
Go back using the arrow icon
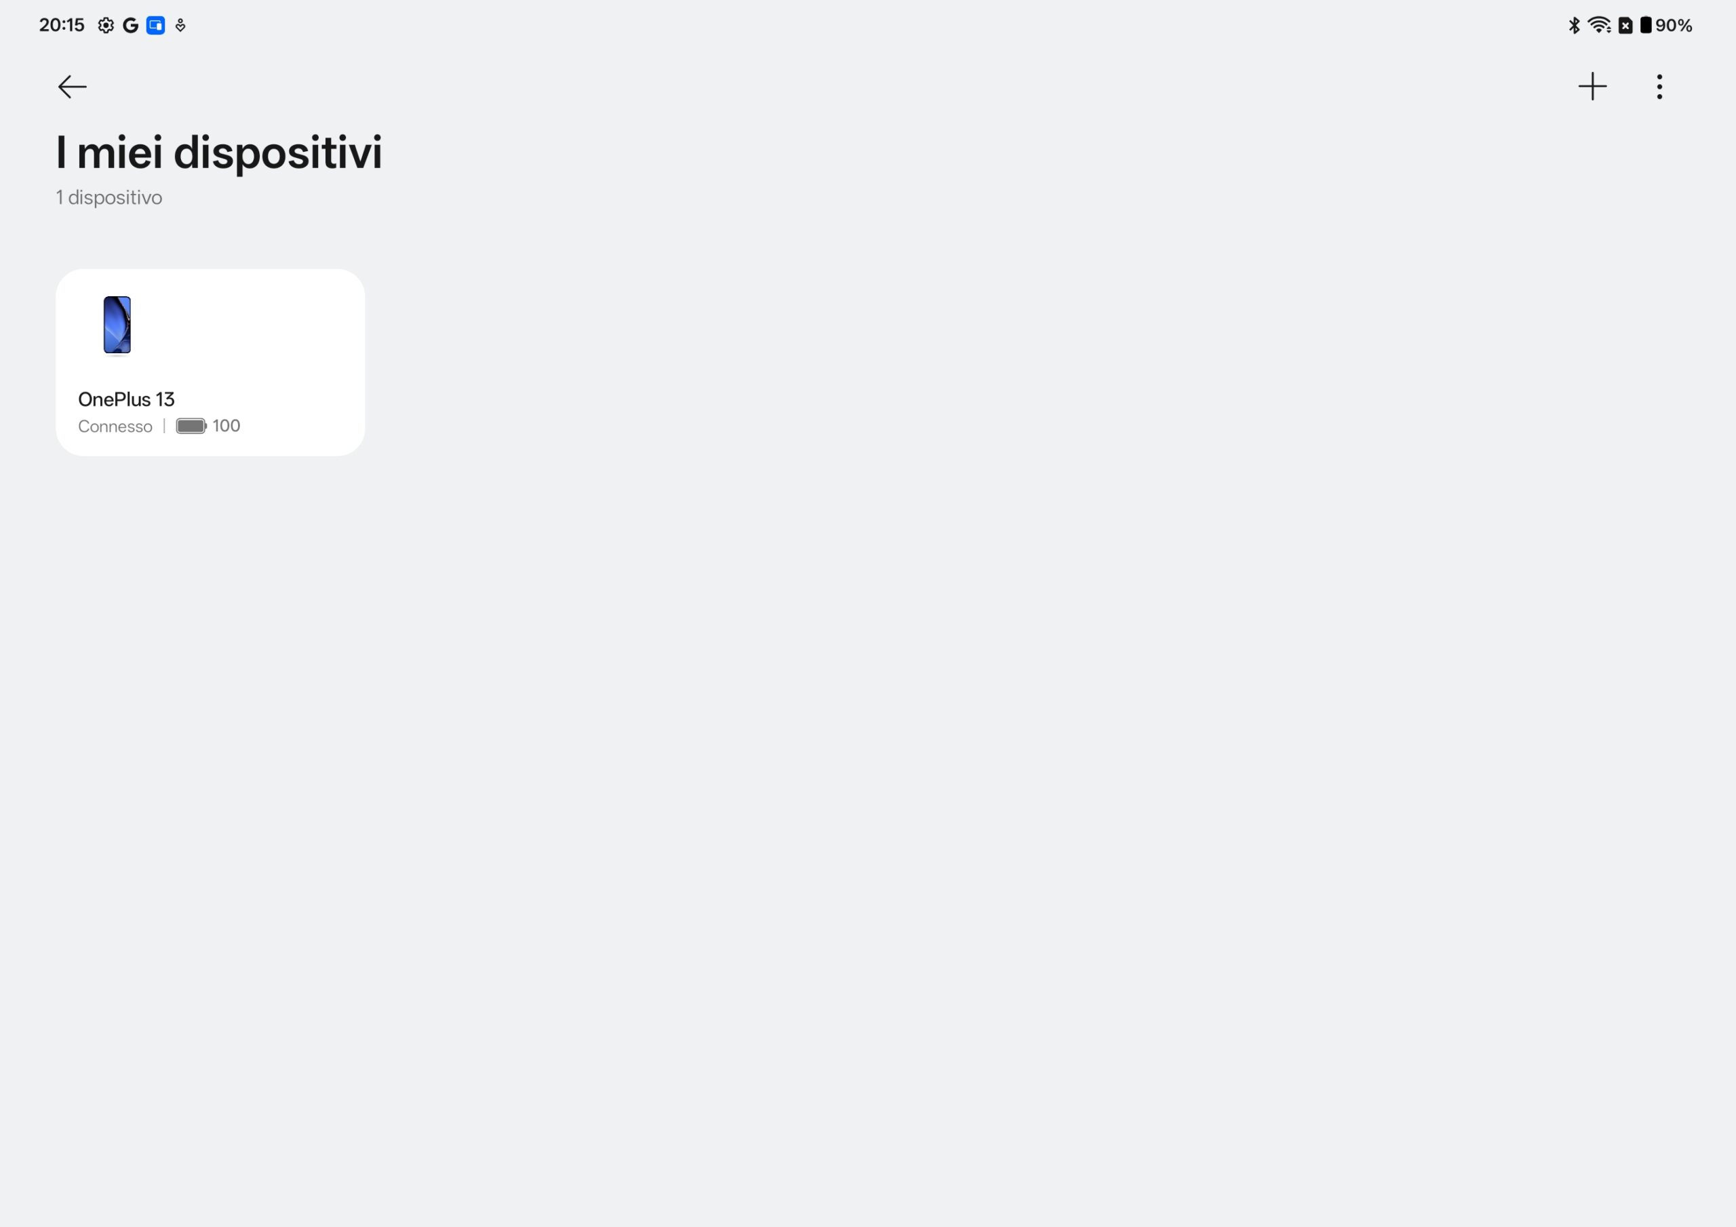(72, 87)
